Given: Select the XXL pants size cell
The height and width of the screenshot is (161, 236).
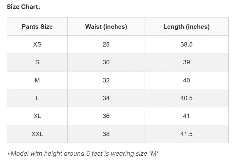Looking at the screenshot, I should point(37,134).
